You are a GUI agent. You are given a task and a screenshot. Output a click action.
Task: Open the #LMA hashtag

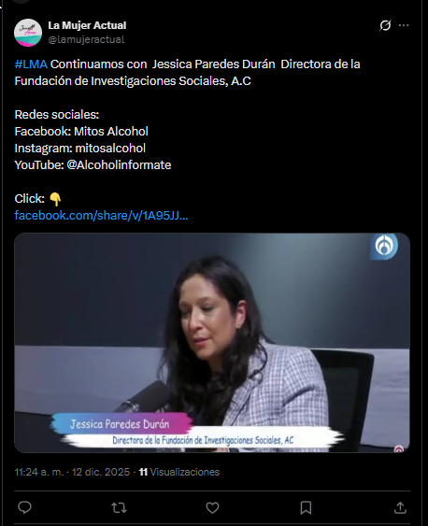point(31,64)
